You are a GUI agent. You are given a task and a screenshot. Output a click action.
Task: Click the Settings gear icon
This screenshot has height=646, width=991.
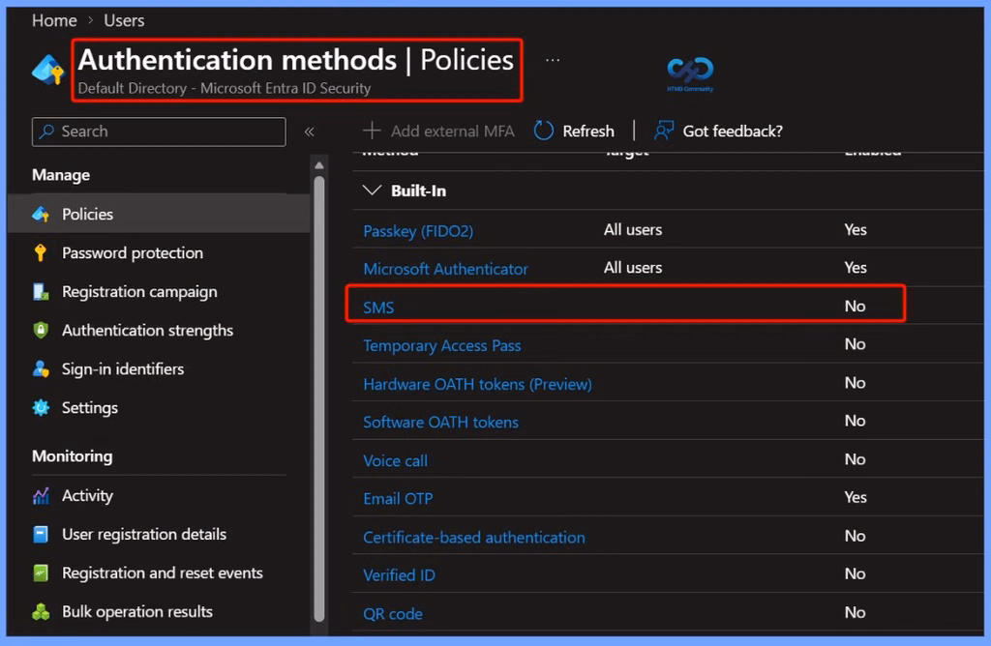pyautogui.click(x=41, y=408)
